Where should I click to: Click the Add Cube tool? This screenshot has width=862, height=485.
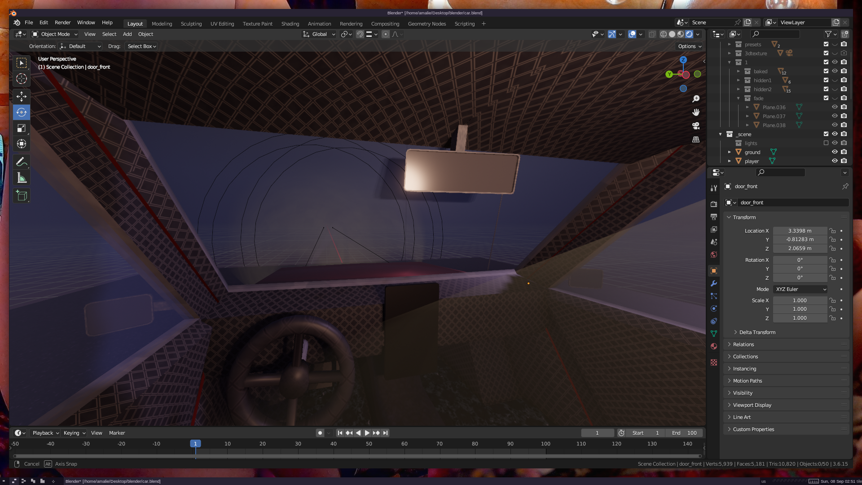tap(21, 195)
